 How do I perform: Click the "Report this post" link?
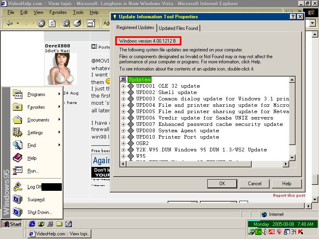tap(289, 195)
